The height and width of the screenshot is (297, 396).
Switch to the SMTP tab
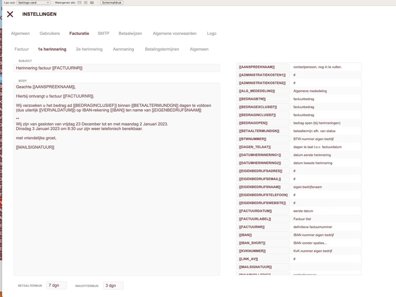103,34
